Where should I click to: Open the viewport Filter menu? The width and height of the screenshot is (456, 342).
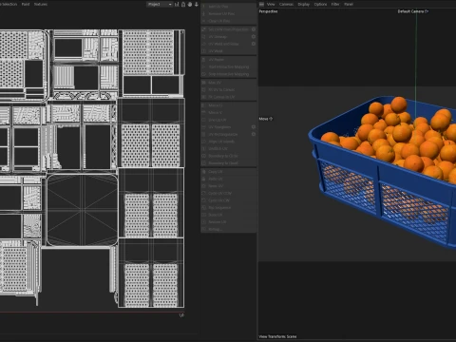(335, 4)
